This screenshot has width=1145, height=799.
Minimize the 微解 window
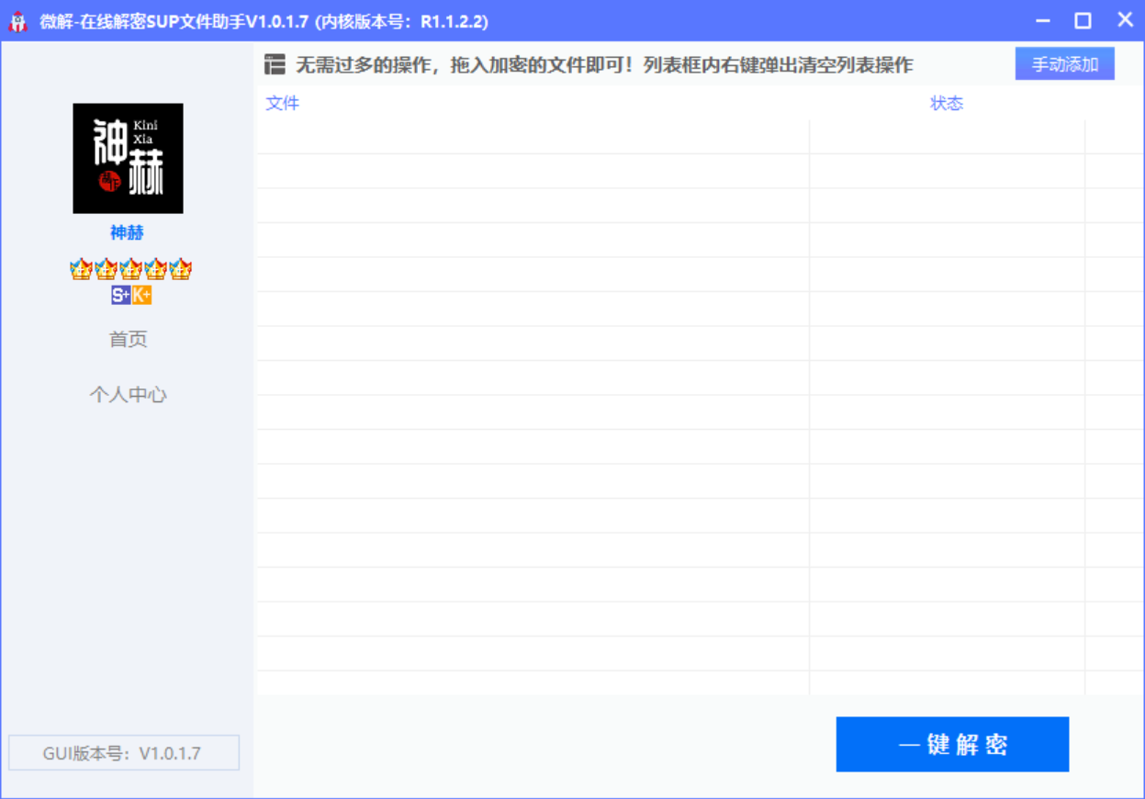coord(1042,20)
